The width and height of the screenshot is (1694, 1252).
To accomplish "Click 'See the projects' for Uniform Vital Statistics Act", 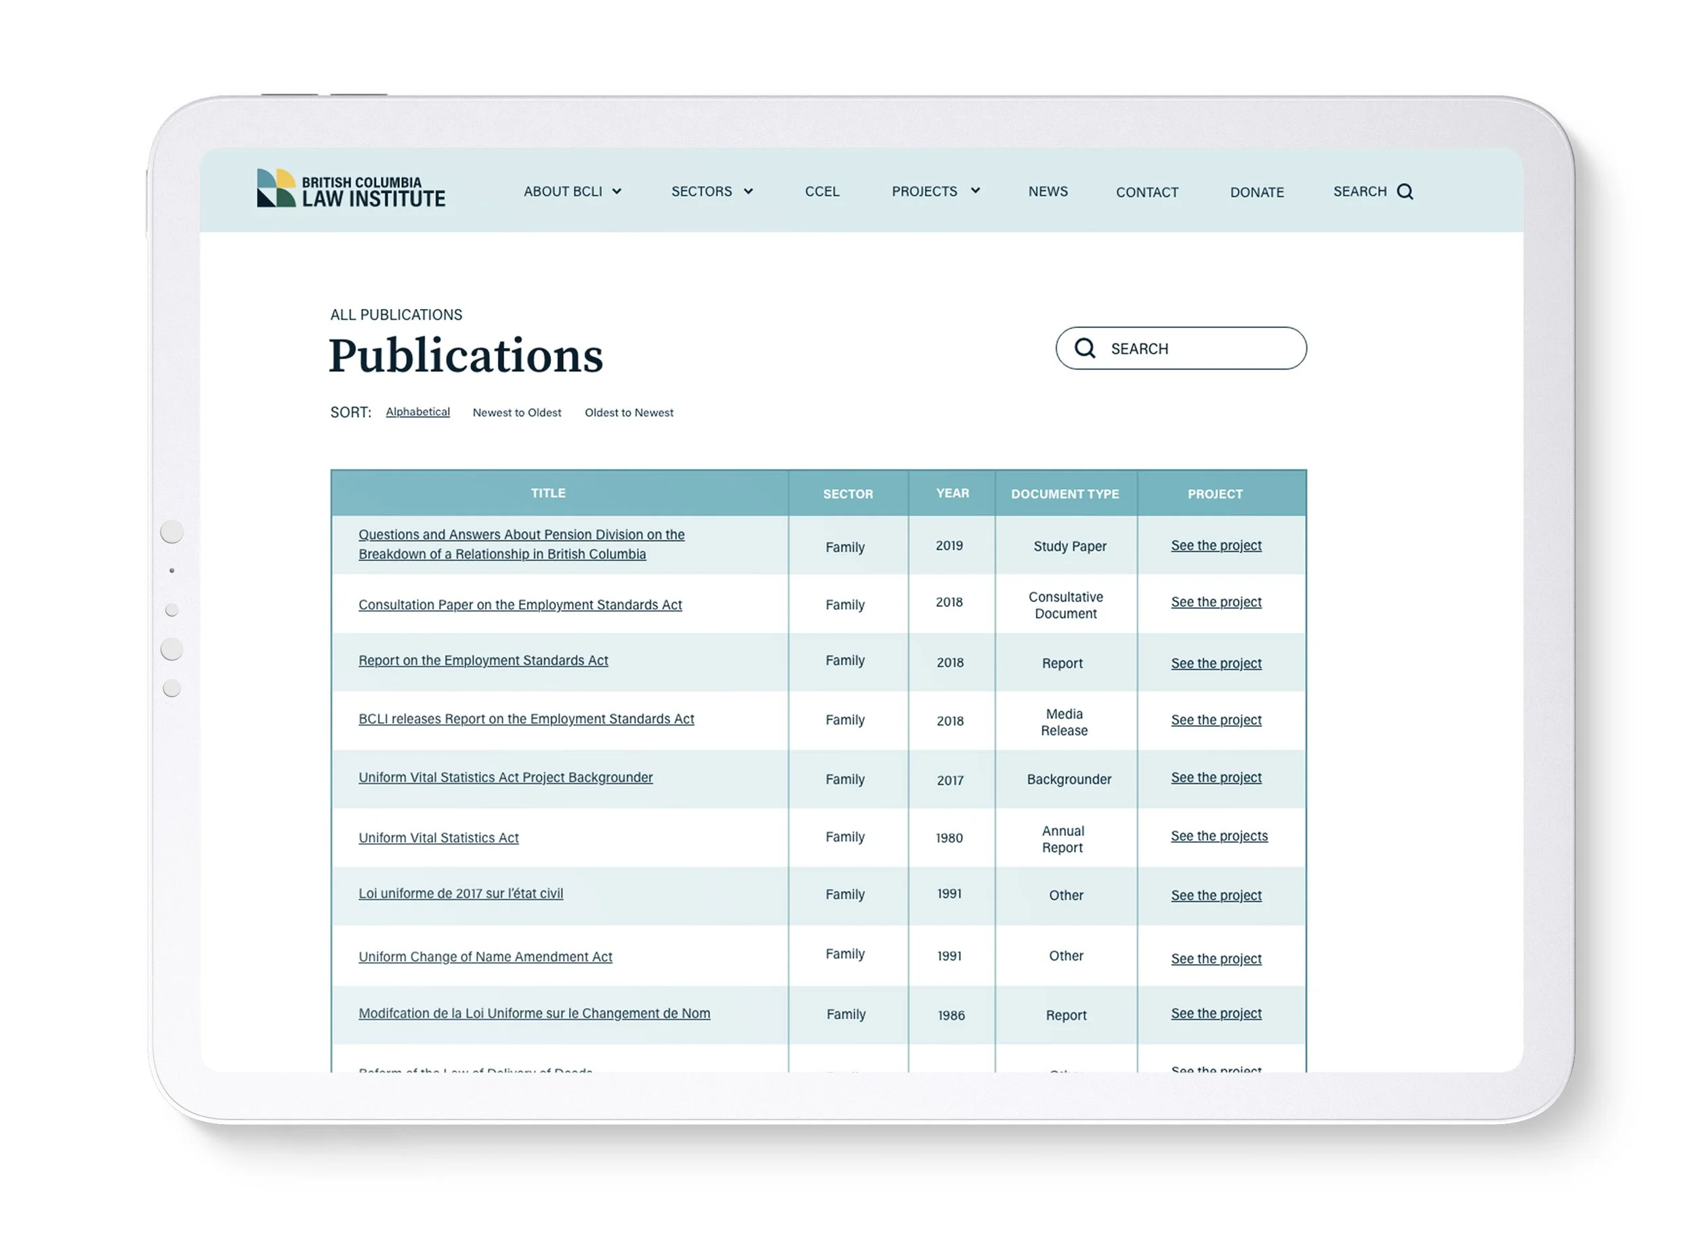I will pos(1219,836).
